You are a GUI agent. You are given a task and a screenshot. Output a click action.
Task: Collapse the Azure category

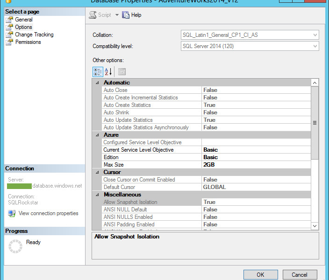click(97, 135)
